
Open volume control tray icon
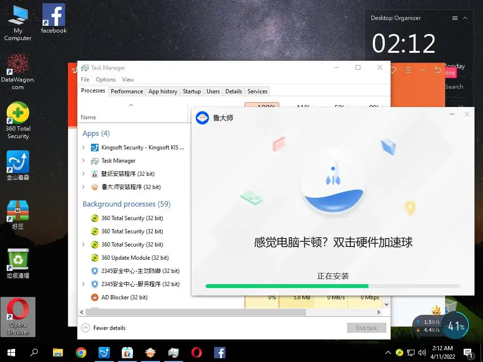[422, 353]
